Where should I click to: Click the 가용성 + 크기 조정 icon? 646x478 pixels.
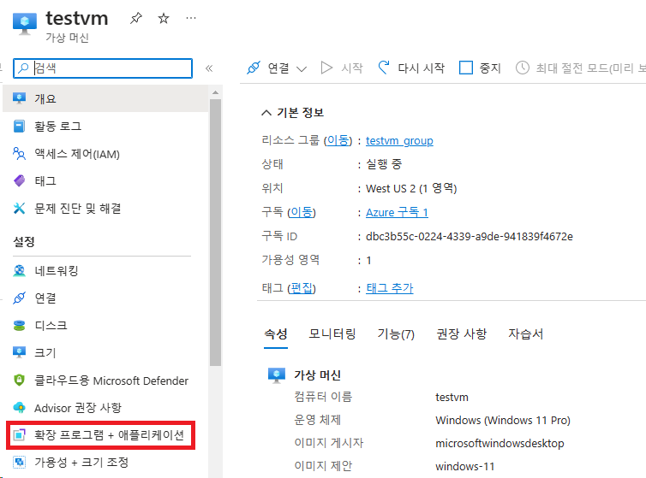[19, 463]
